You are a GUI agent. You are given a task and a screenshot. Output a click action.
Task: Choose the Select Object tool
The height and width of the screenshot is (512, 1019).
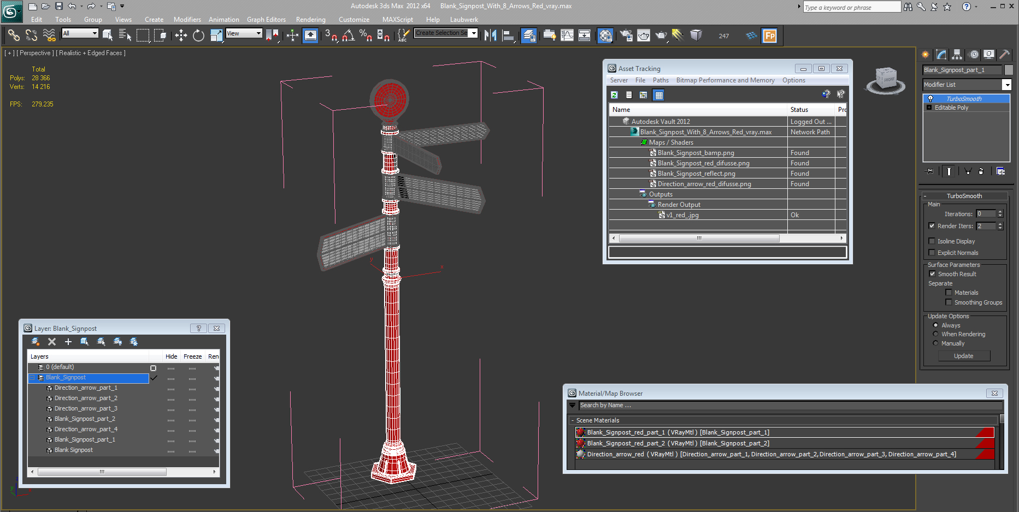coord(108,35)
